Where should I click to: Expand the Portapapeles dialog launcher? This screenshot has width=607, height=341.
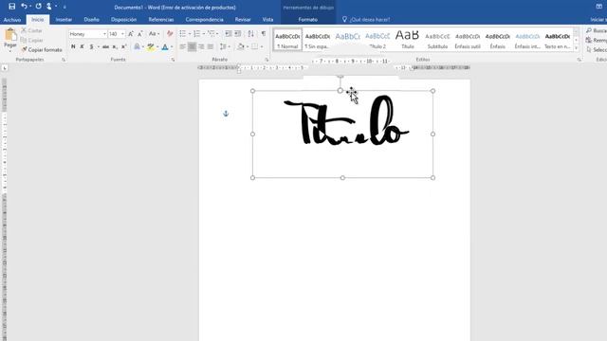coord(64,60)
